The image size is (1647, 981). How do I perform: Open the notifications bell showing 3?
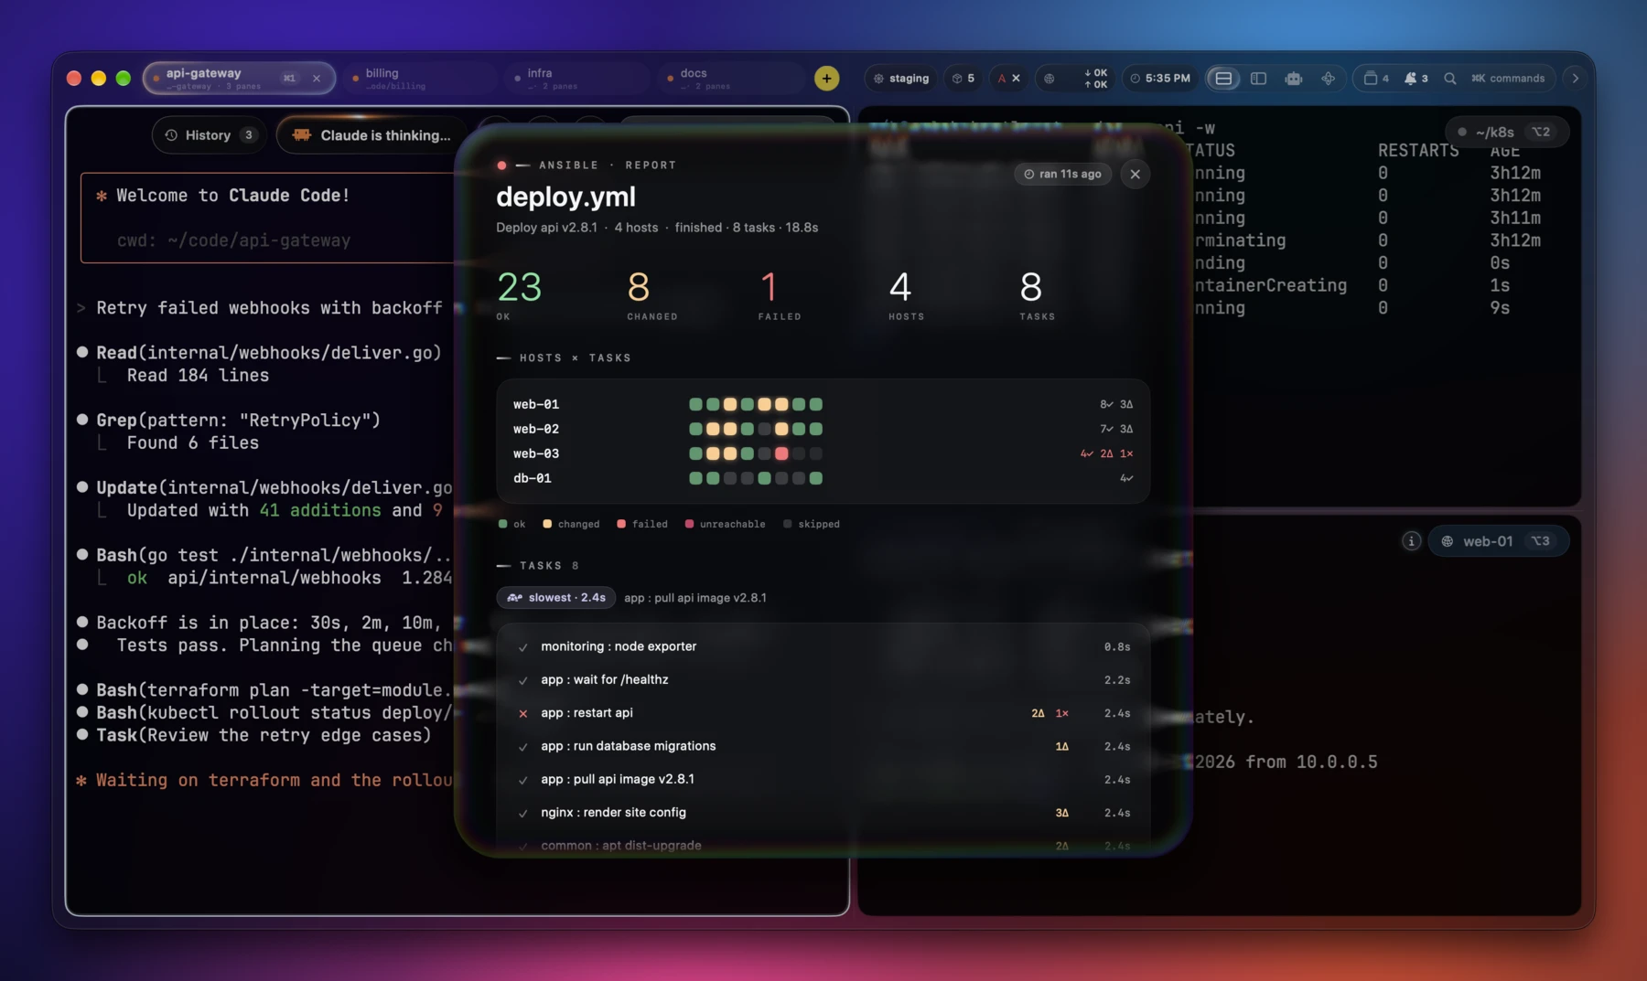(1416, 79)
